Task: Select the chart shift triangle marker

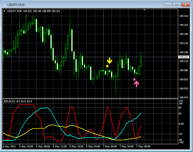Action: (x=144, y=10)
